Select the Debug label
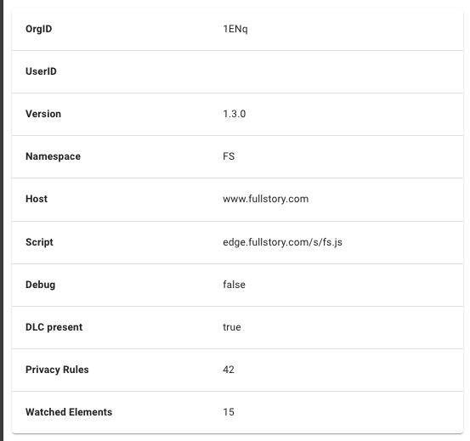Viewport: 470px width, 441px height. point(41,285)
